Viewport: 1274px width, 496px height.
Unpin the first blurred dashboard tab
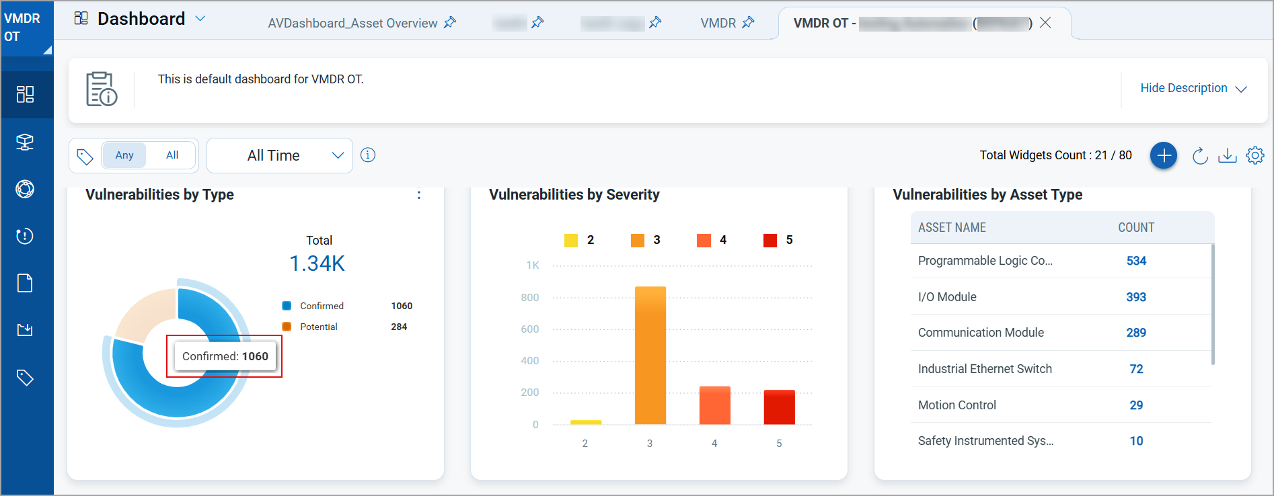pos(537,23)
